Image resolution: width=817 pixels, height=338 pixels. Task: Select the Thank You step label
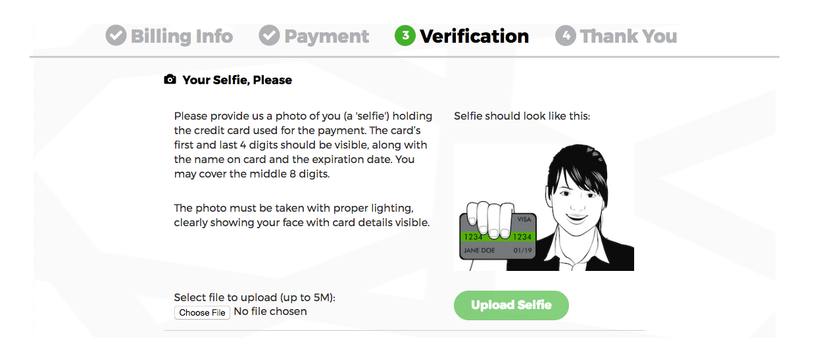628,36
